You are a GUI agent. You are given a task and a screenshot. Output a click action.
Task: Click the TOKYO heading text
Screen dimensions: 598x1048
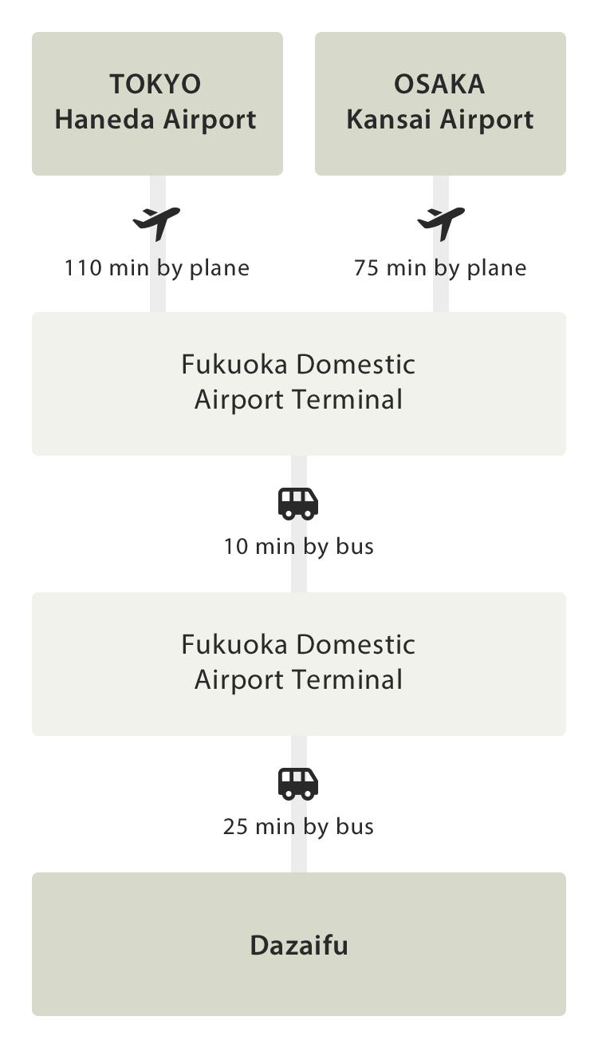(155, 84)
